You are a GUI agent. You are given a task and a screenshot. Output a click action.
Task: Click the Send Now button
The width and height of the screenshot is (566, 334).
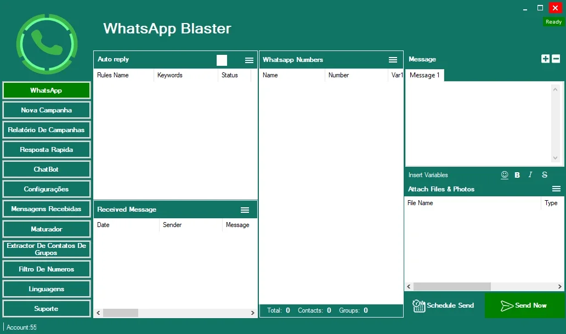point(524,305)
